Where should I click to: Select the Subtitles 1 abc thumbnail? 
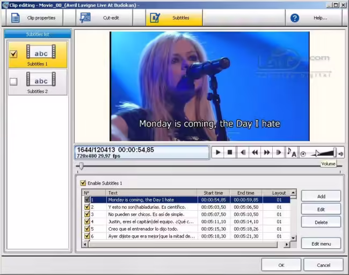click(41, 52)
